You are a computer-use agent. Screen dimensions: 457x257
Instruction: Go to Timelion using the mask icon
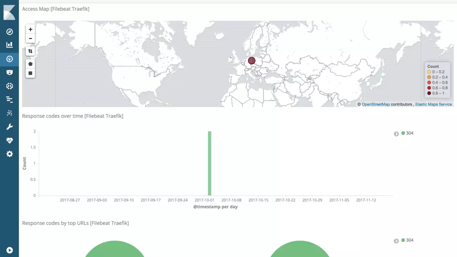(x=10, y=72)
